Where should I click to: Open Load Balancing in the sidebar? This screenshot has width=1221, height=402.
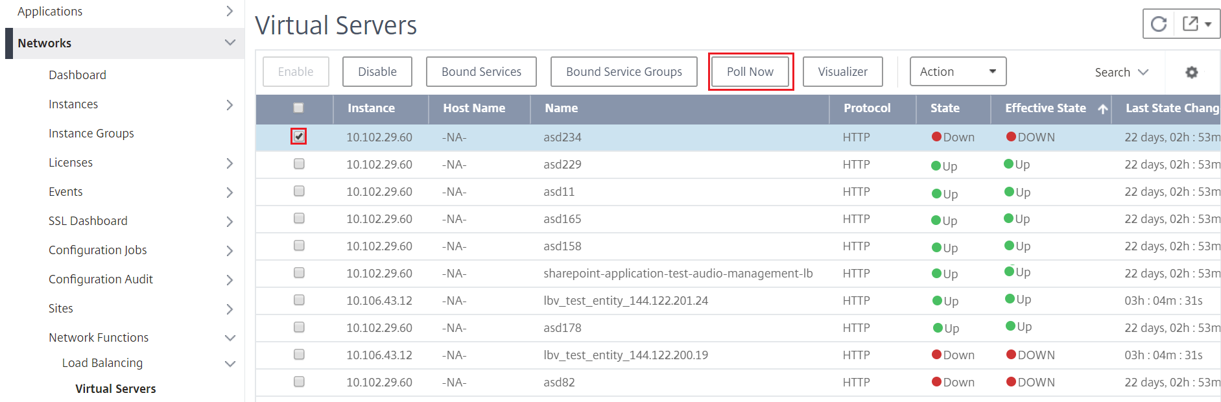tap(102, 362)
